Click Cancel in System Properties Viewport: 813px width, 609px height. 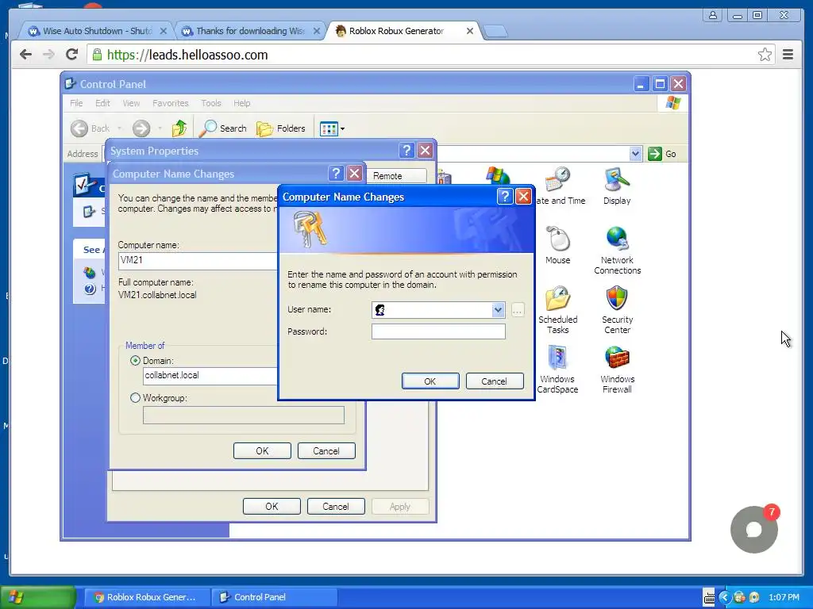(336, 506)
